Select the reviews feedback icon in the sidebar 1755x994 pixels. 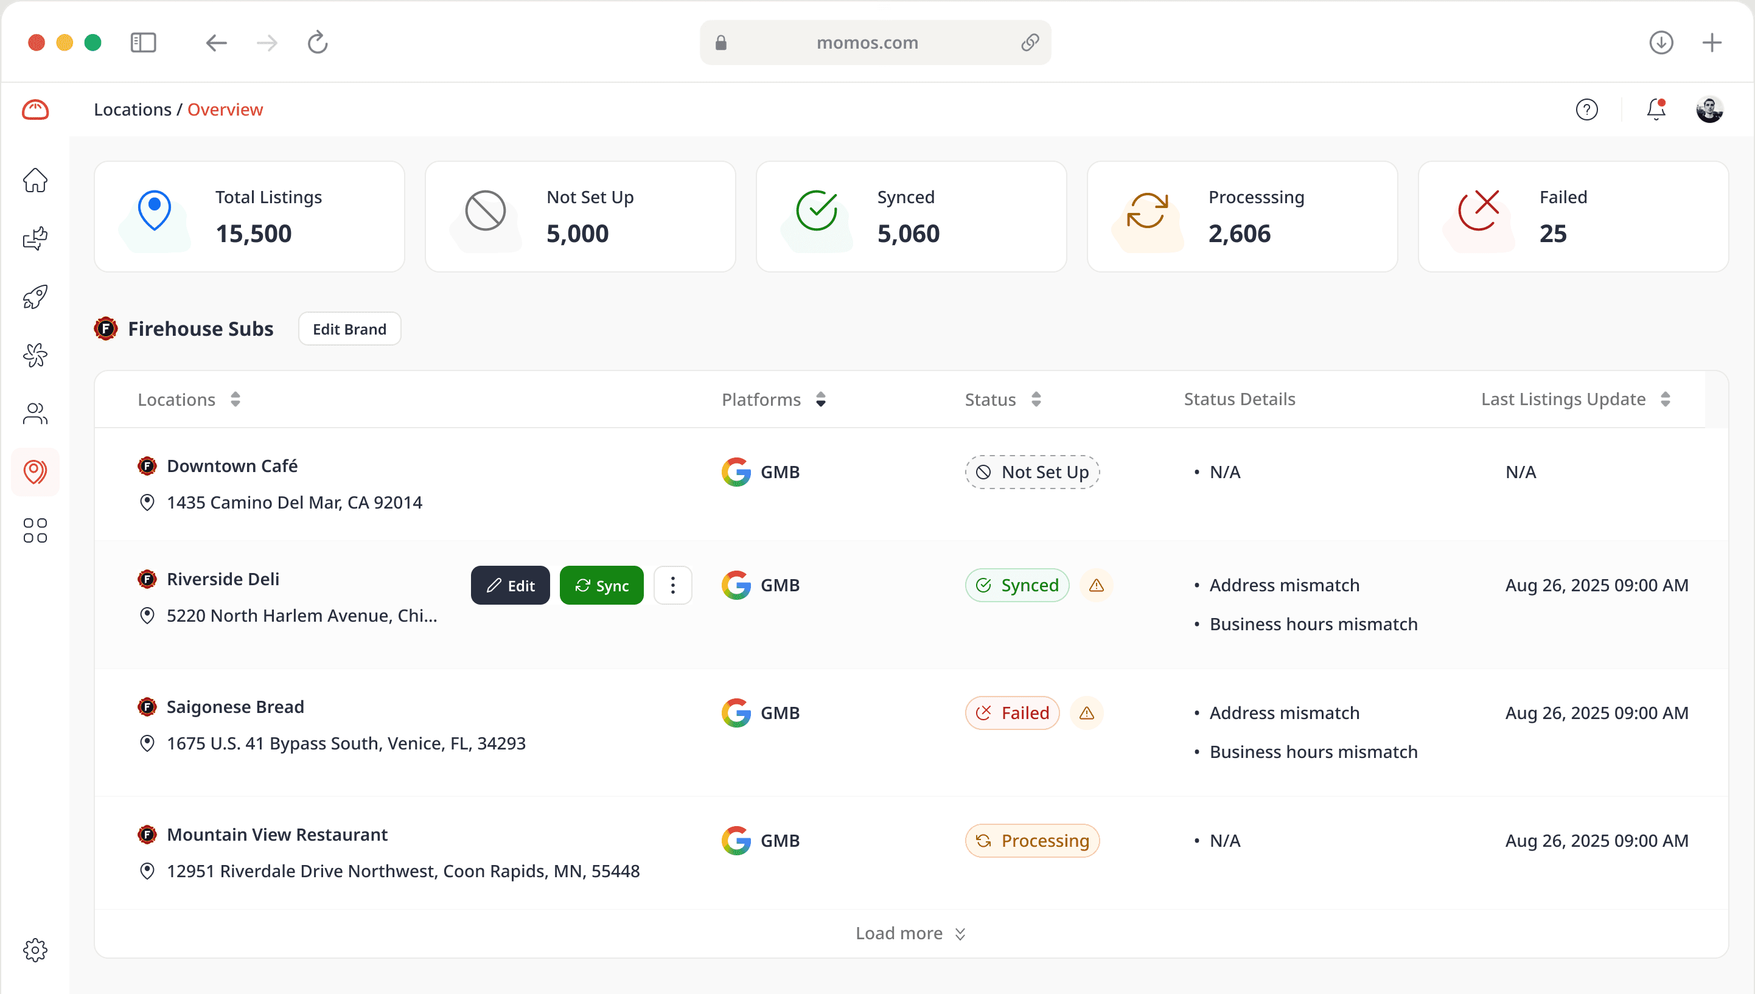pyautogui.click(x=35, y=238)
